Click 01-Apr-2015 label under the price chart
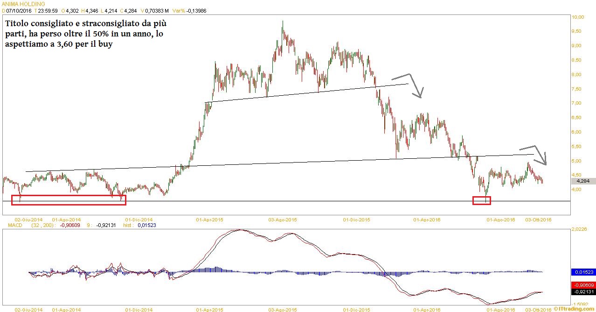This screenshot has height=312, width=596. click(209, 219)
